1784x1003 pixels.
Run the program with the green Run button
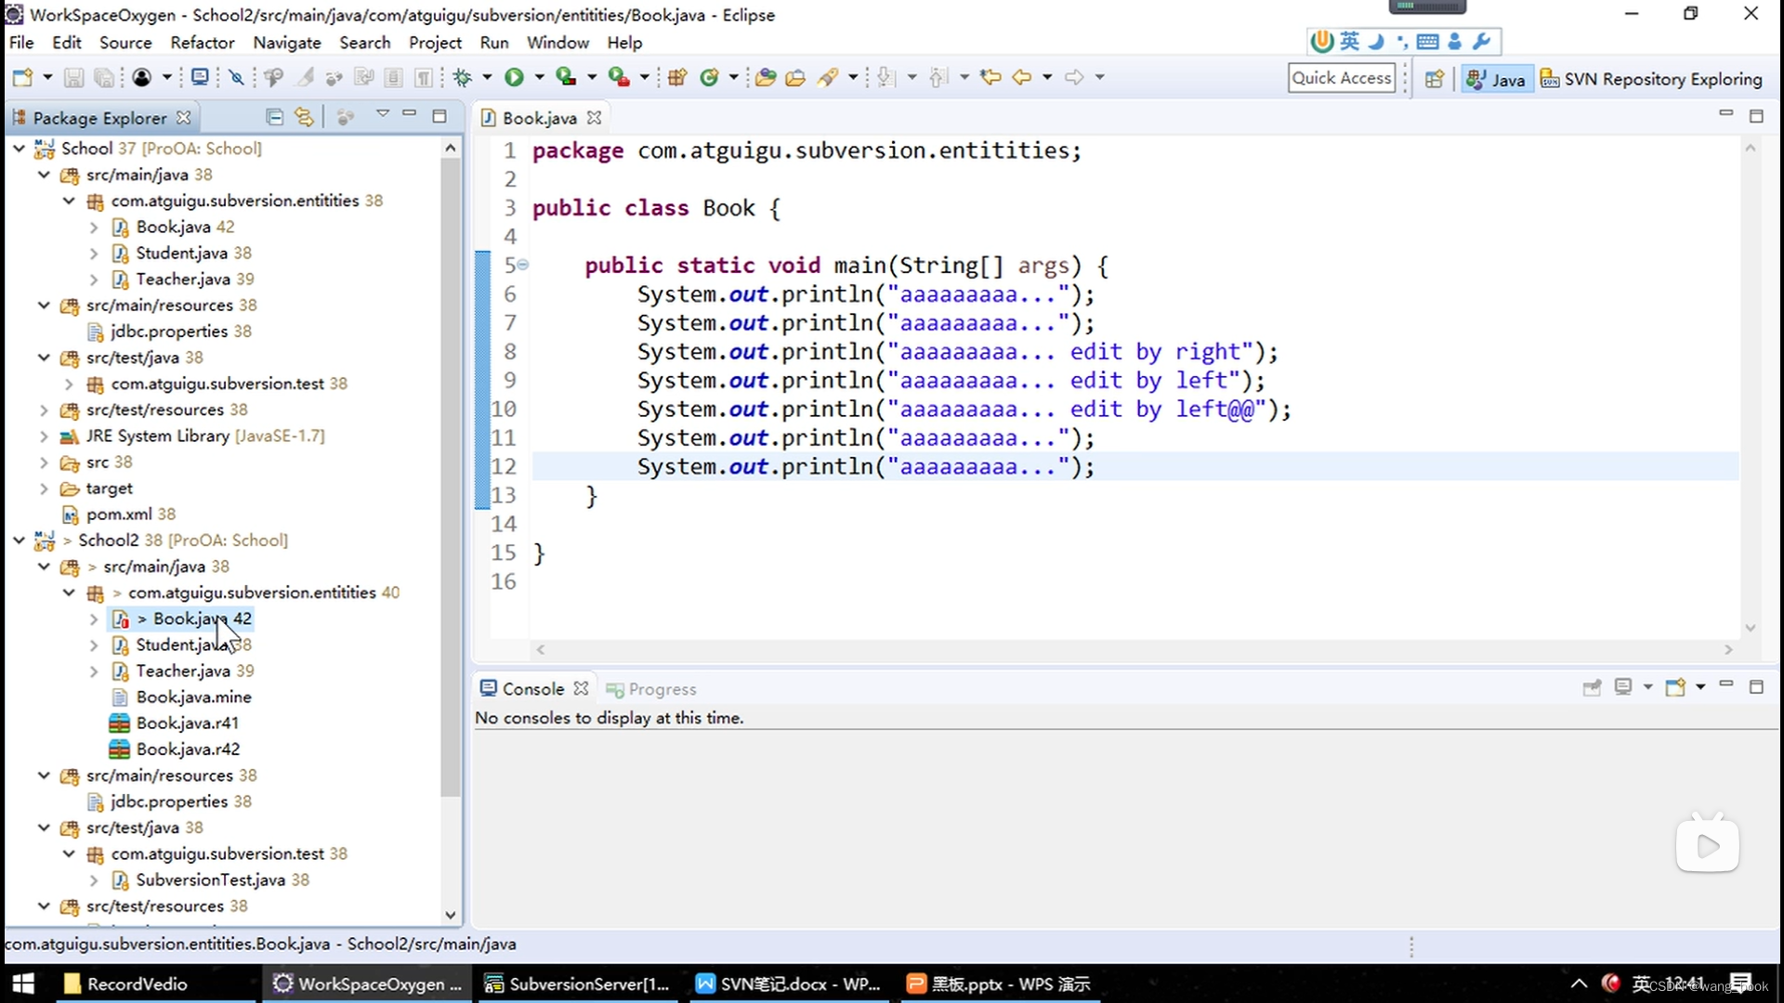coord(514,77)
